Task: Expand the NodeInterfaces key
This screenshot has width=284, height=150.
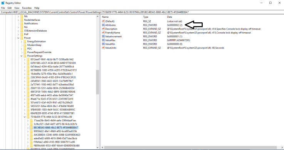Action: click(18, 20)
